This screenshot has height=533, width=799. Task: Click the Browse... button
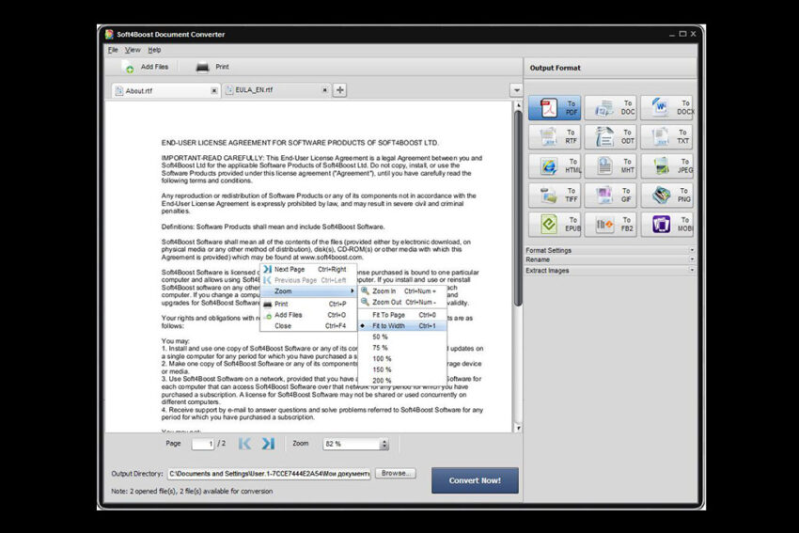click(396, 474)
